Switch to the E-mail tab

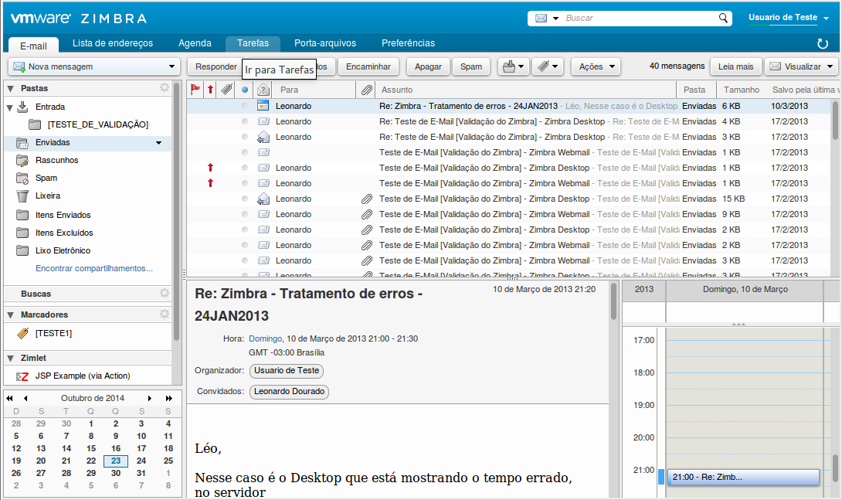[33, 46]
